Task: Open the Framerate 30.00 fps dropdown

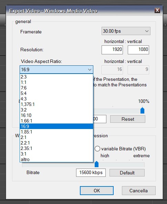Action: click(x=126, y=31)
